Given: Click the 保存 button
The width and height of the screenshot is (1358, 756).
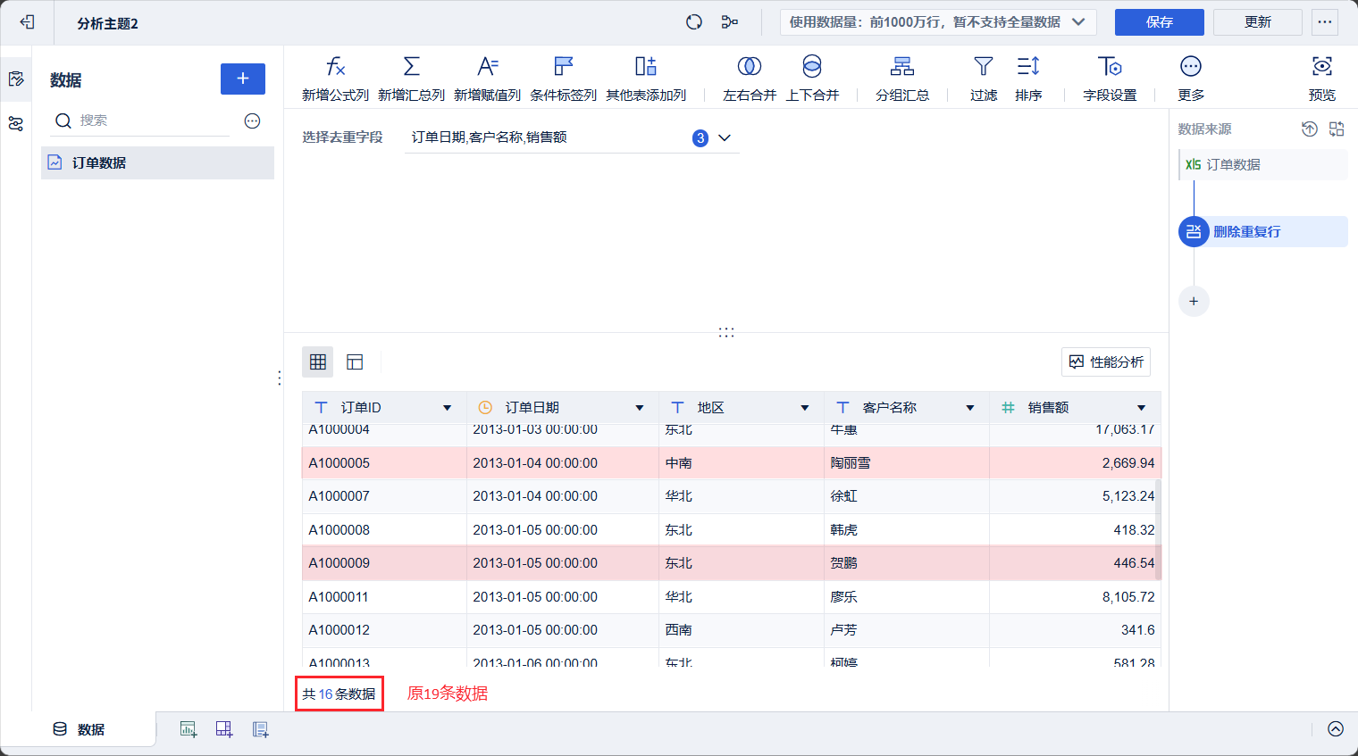Looking at the screenshot, I should click(x=1160, y=22).
